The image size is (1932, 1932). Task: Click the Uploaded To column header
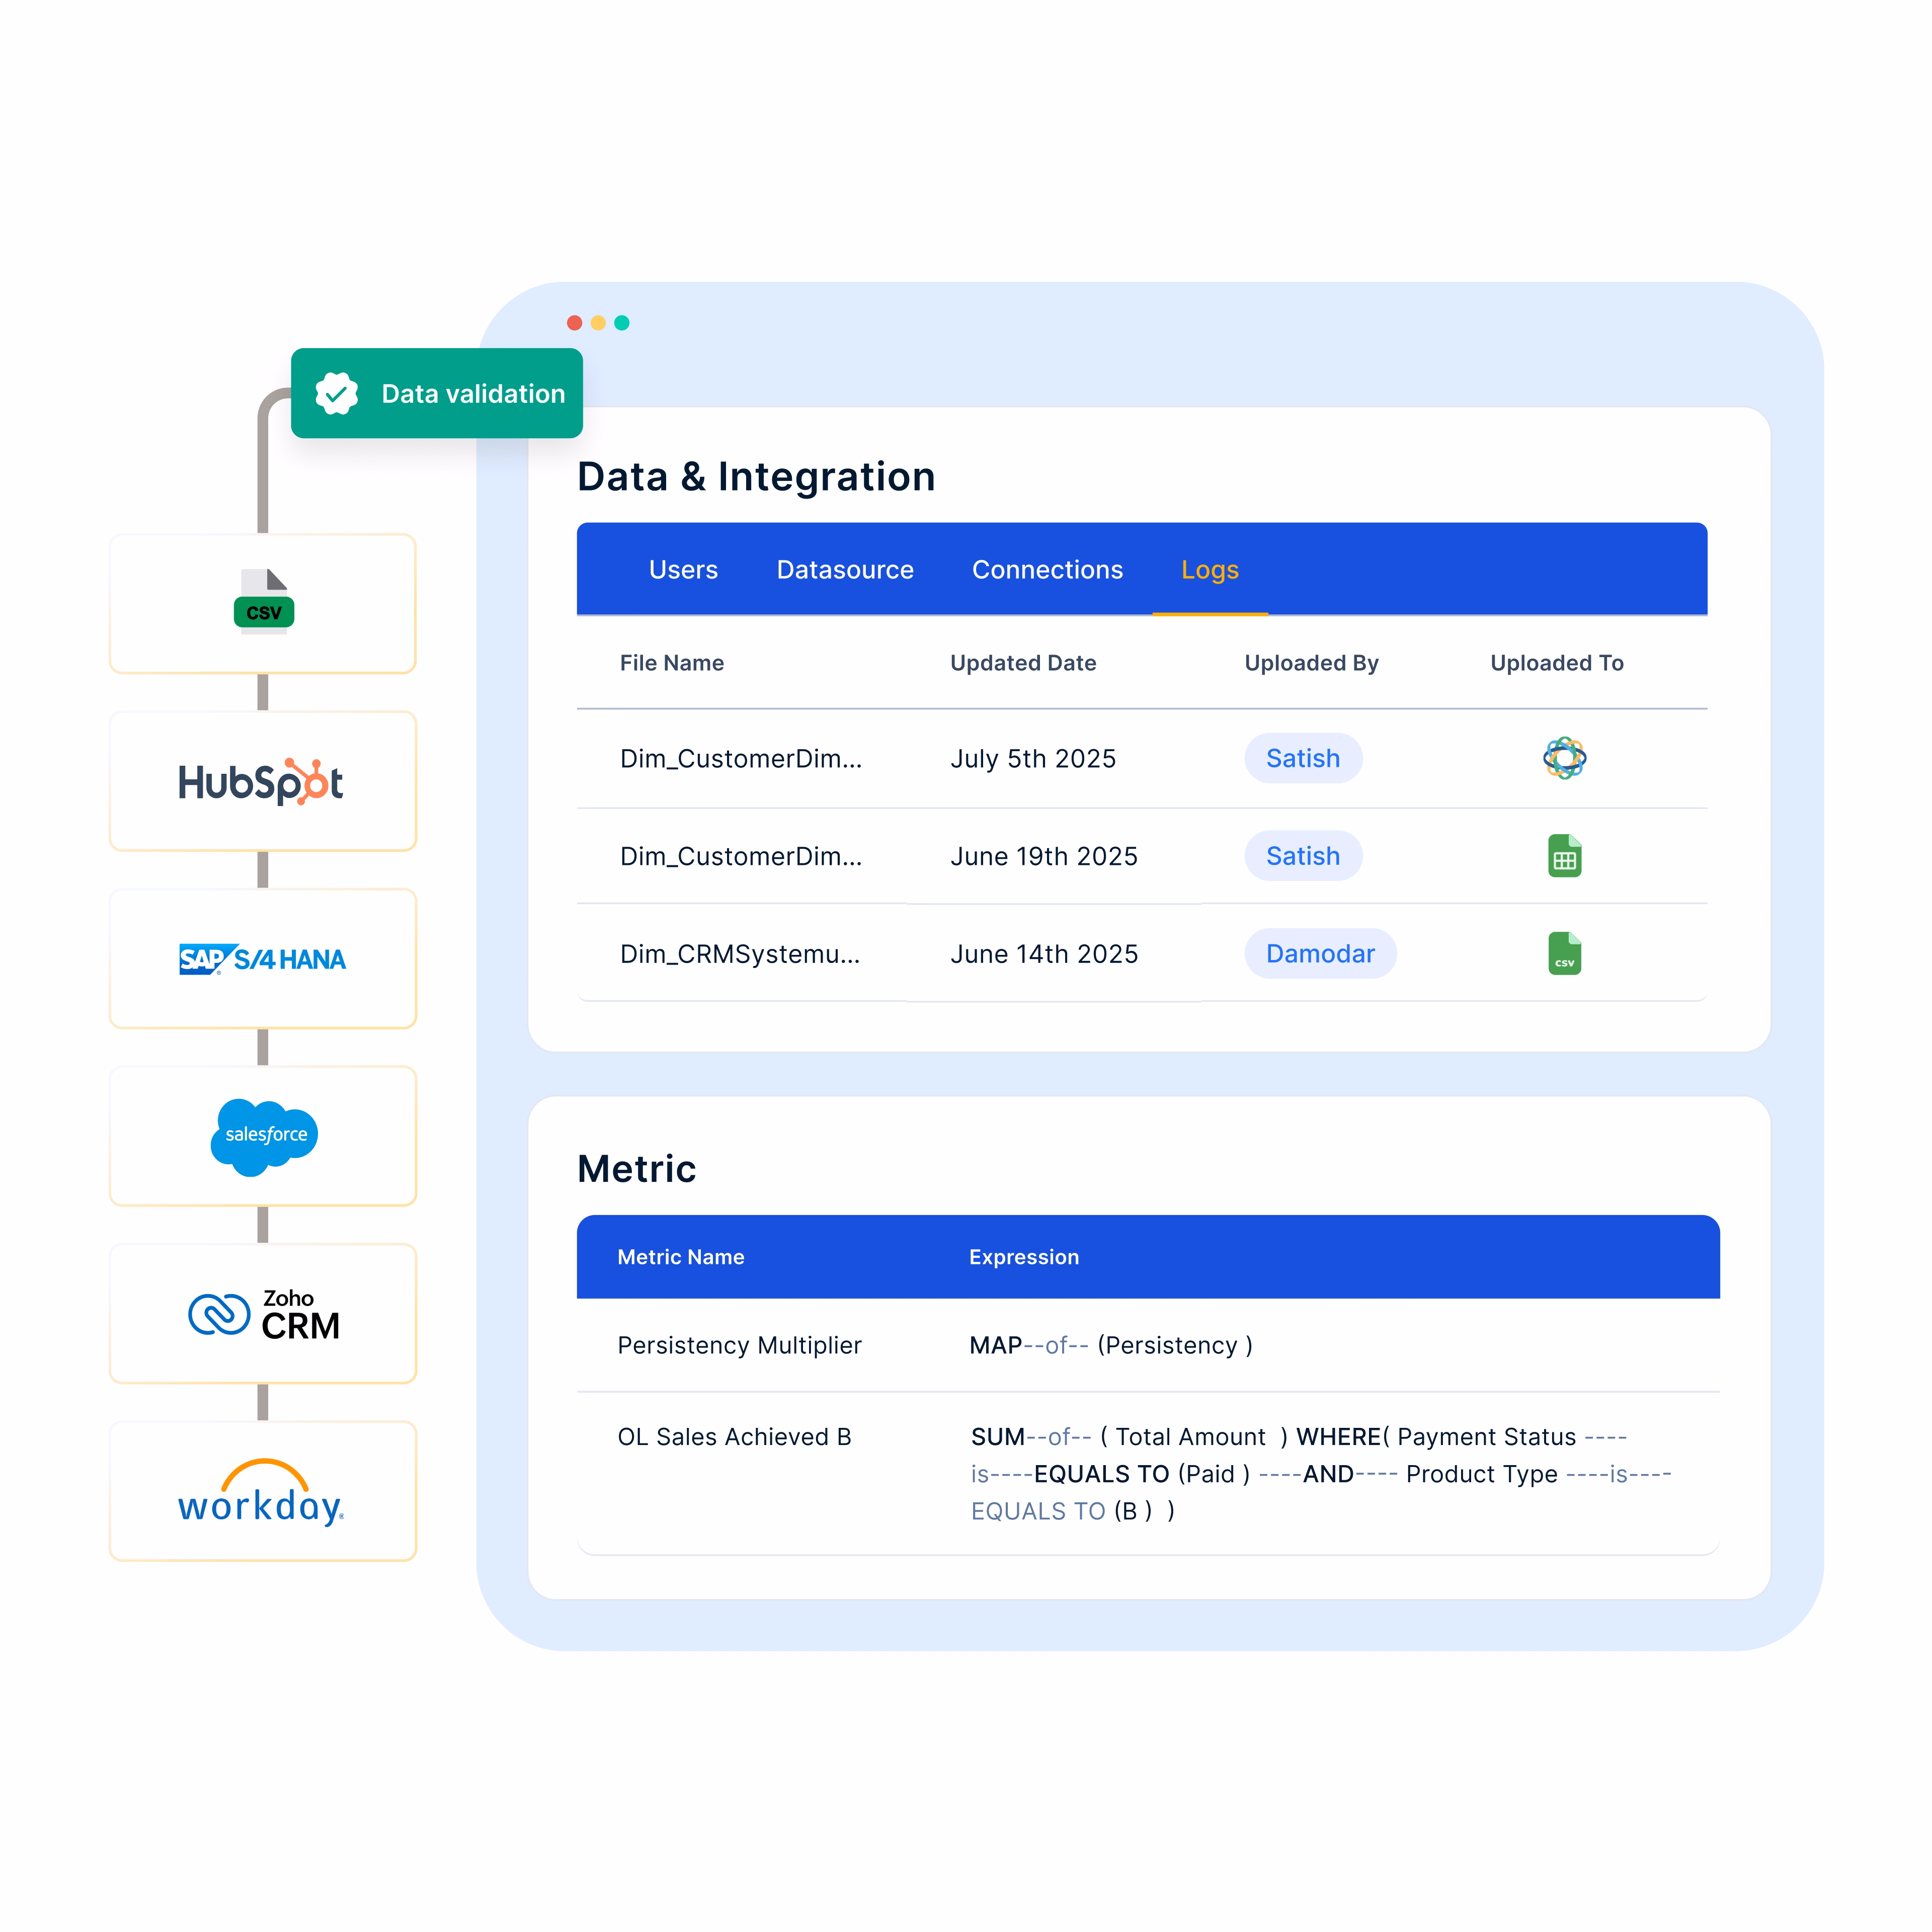coord(1556,663)
